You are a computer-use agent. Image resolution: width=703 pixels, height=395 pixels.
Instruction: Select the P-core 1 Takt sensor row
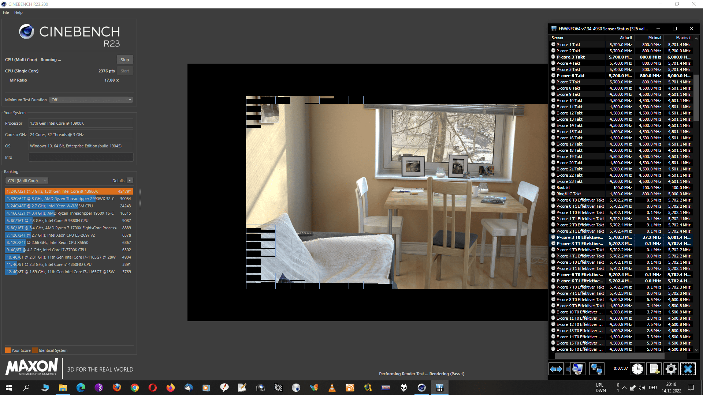(621, 45)
